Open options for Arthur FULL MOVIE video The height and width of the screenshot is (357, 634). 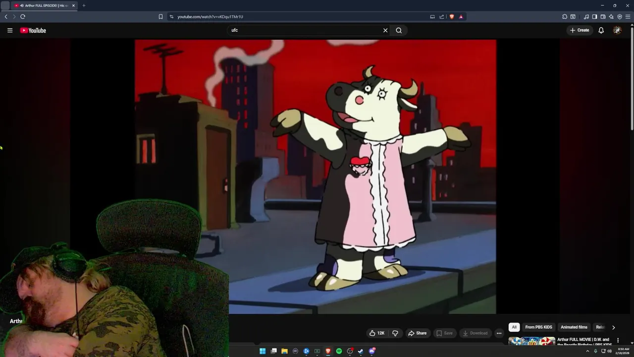tap(618, 341)
